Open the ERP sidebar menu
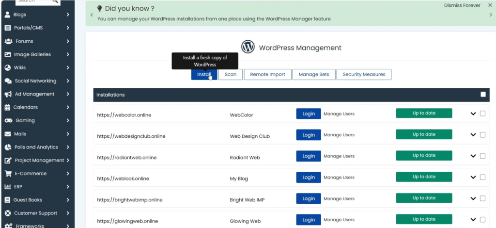Screen dimensions: 496x228 pos(37,187)
